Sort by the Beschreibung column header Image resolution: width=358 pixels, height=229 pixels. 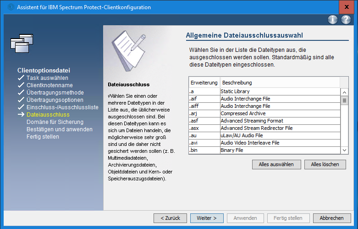[x=280, y=83]
